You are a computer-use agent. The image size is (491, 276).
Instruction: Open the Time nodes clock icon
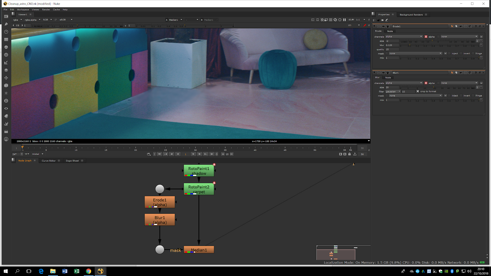click(6, 32)
